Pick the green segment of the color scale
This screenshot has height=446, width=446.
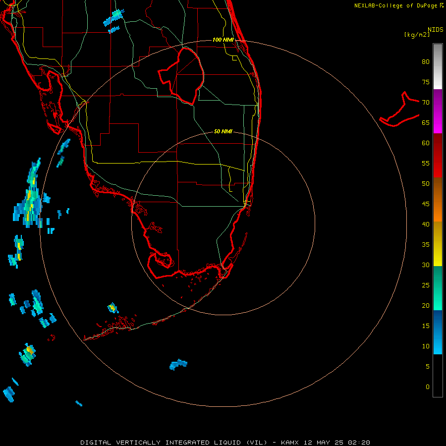coord(438,288)
